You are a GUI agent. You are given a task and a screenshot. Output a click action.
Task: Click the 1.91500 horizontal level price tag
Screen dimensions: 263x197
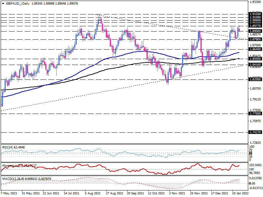coord(255,14)
